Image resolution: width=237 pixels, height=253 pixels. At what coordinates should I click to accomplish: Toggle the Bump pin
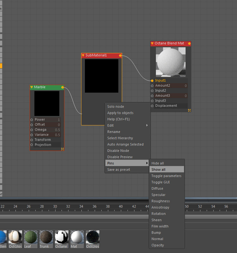(x=167, y=232)
